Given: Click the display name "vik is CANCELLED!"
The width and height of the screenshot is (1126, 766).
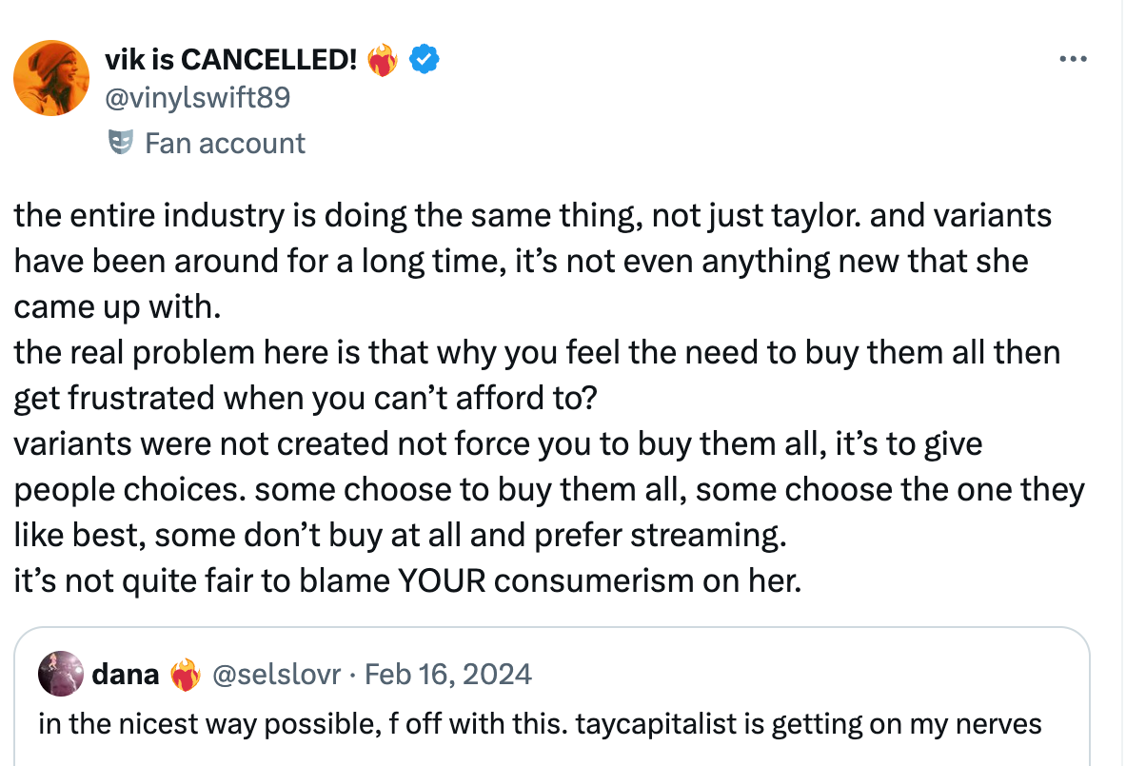Looking at the screenshot, I should 230,61.
